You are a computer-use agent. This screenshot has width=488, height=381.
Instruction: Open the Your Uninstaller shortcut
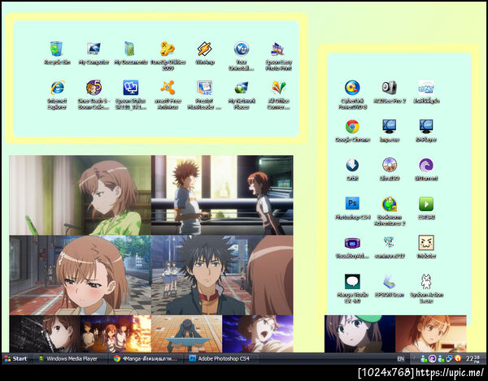pyautogui.click(x=242, y=49)
